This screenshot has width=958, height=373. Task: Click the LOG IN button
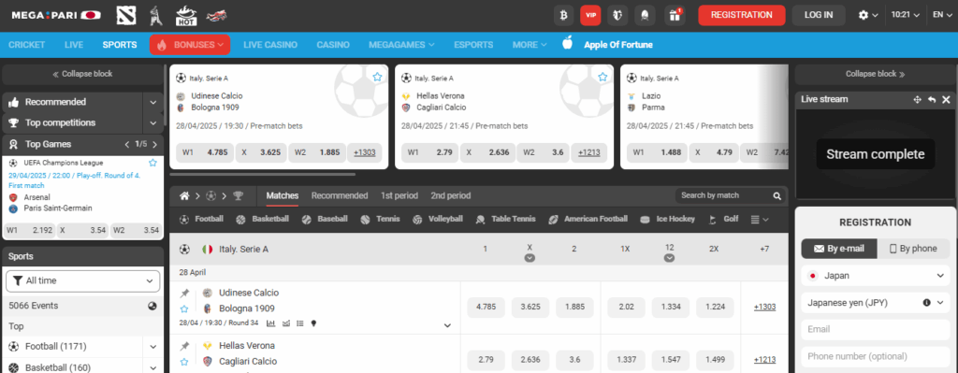coord(819,15)
